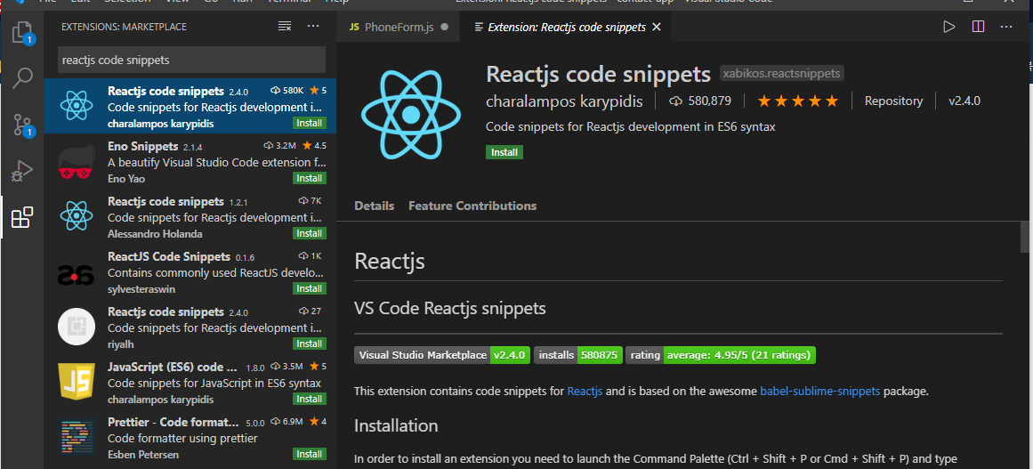Click riyalh Reactjs code snippets icon

coord(77,326)
